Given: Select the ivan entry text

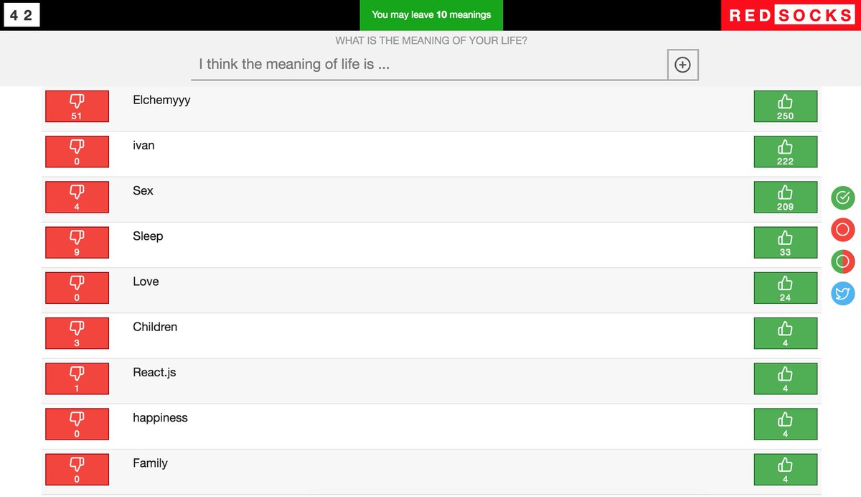Looking at the screenshot, I should pos(143,145).
